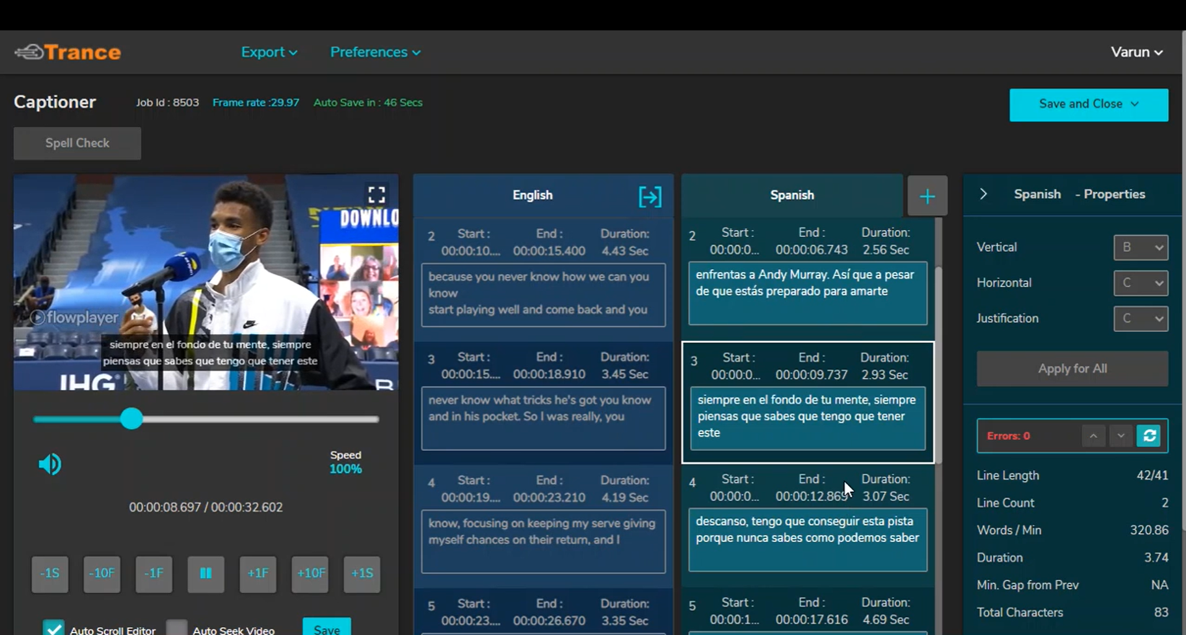Disable the Auto Scroll Editor checkbox

54,628
